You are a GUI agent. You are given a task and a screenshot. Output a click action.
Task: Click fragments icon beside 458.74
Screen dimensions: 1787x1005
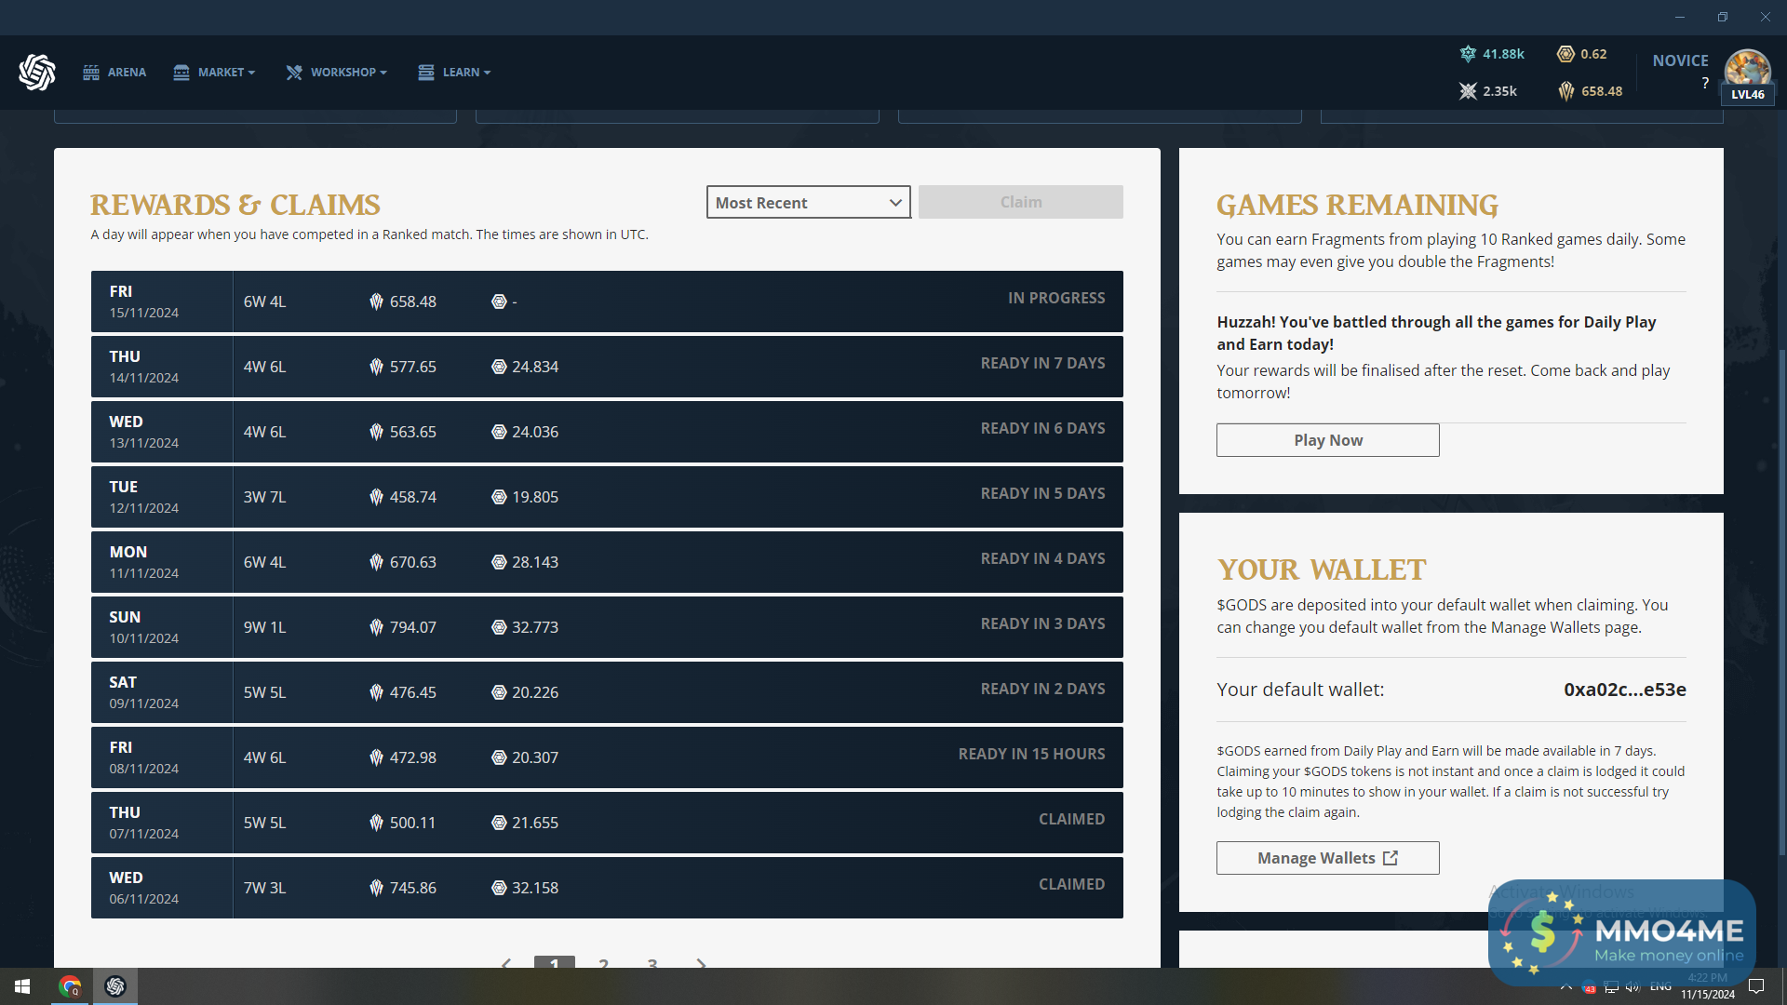point(376,497)
